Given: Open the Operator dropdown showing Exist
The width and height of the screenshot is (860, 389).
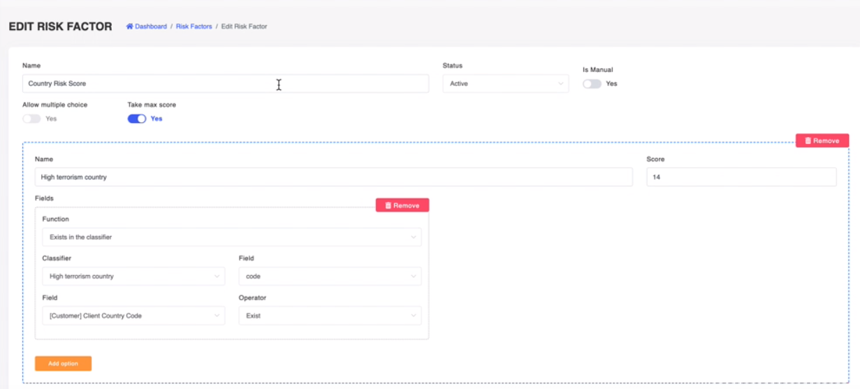Looking at the screenshot, I should (x=330, y=316).
